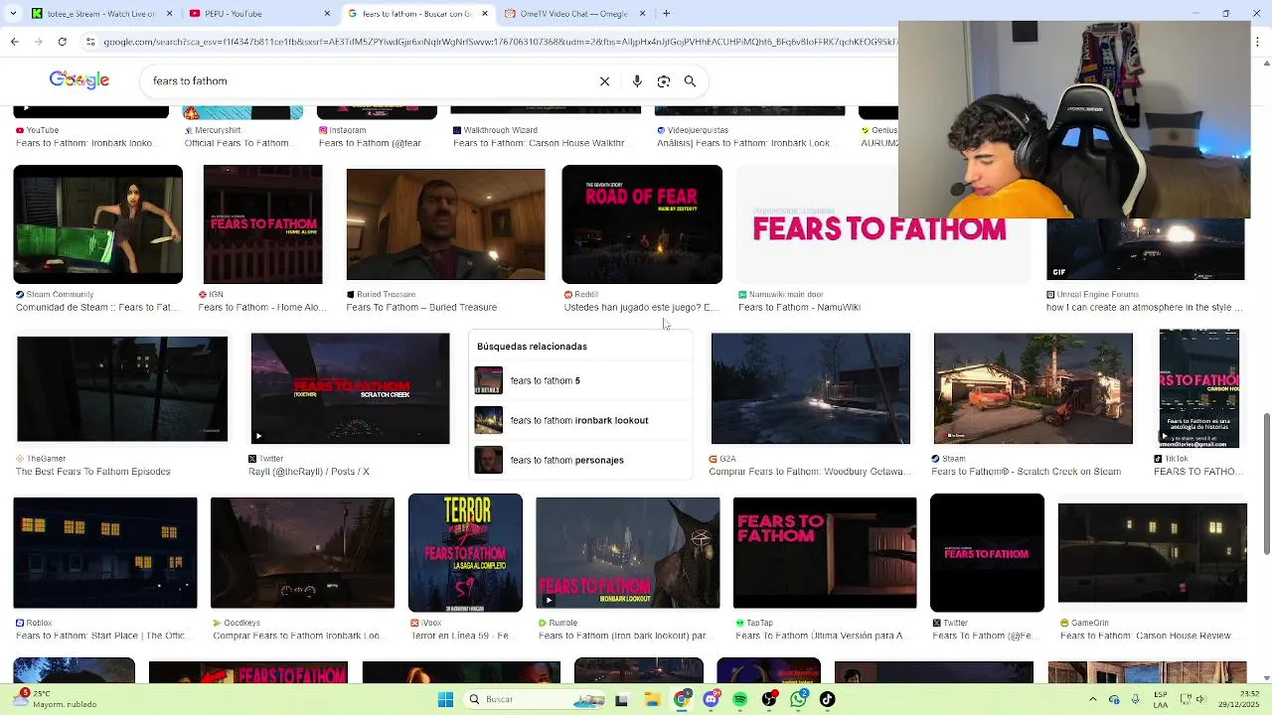Close the PEPU - YouTube tab

[327, 14]
